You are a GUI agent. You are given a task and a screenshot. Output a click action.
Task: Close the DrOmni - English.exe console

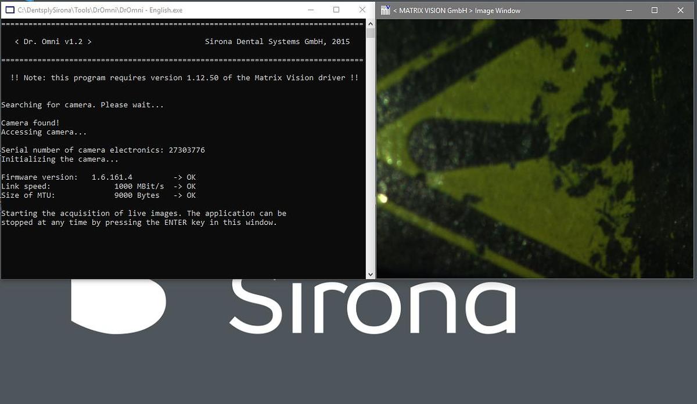coord(362,10)
